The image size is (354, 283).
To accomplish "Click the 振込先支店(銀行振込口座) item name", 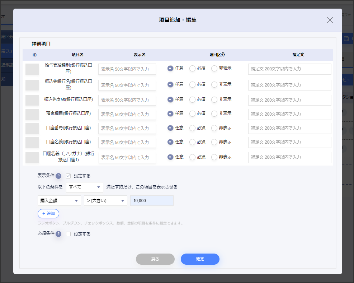I will [69, 99].
